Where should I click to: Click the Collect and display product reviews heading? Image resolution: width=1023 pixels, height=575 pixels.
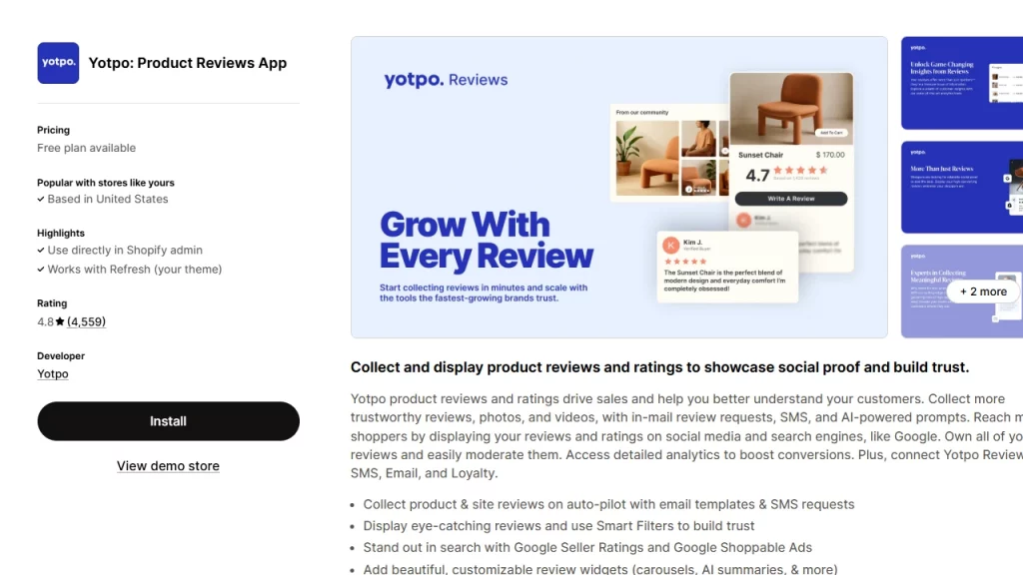(659, 367)
